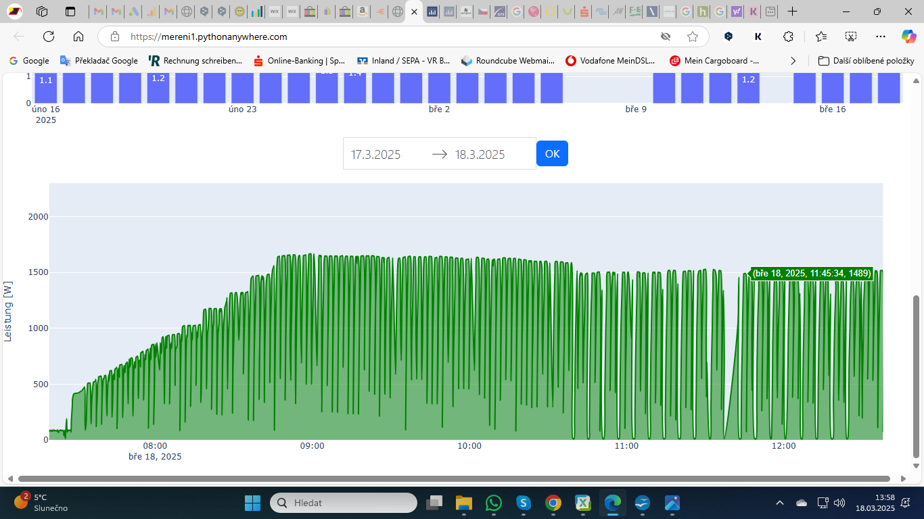Expand the bookmarks overflow chevron
The width and height of the screenshot is (924, 519).
coord(793,61)
